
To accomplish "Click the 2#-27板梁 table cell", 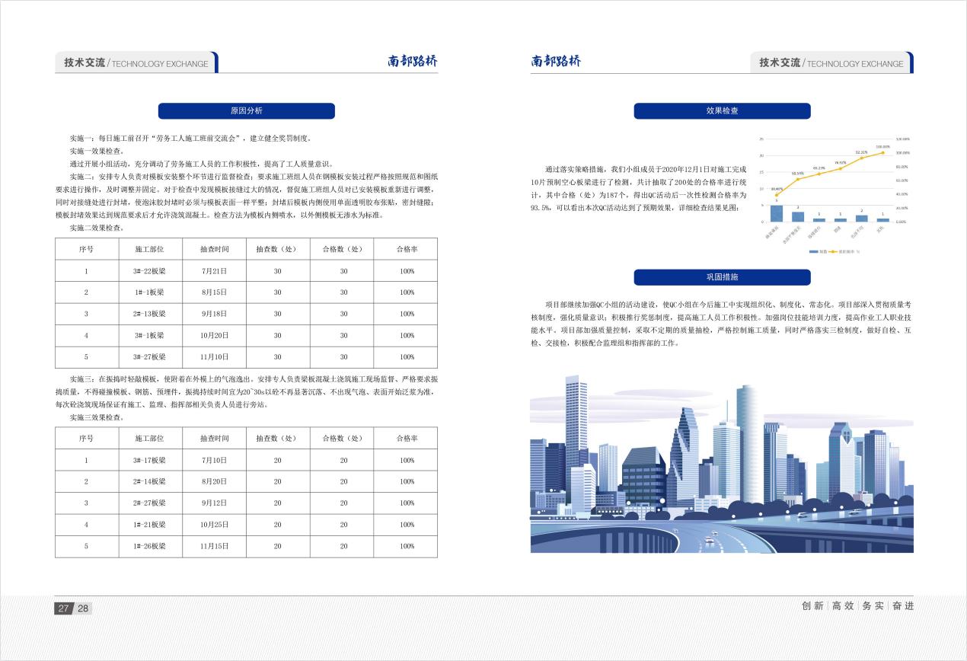I will point(149,503).
